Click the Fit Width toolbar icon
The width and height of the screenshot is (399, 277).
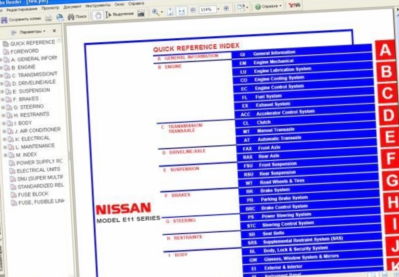coord(181,11)
